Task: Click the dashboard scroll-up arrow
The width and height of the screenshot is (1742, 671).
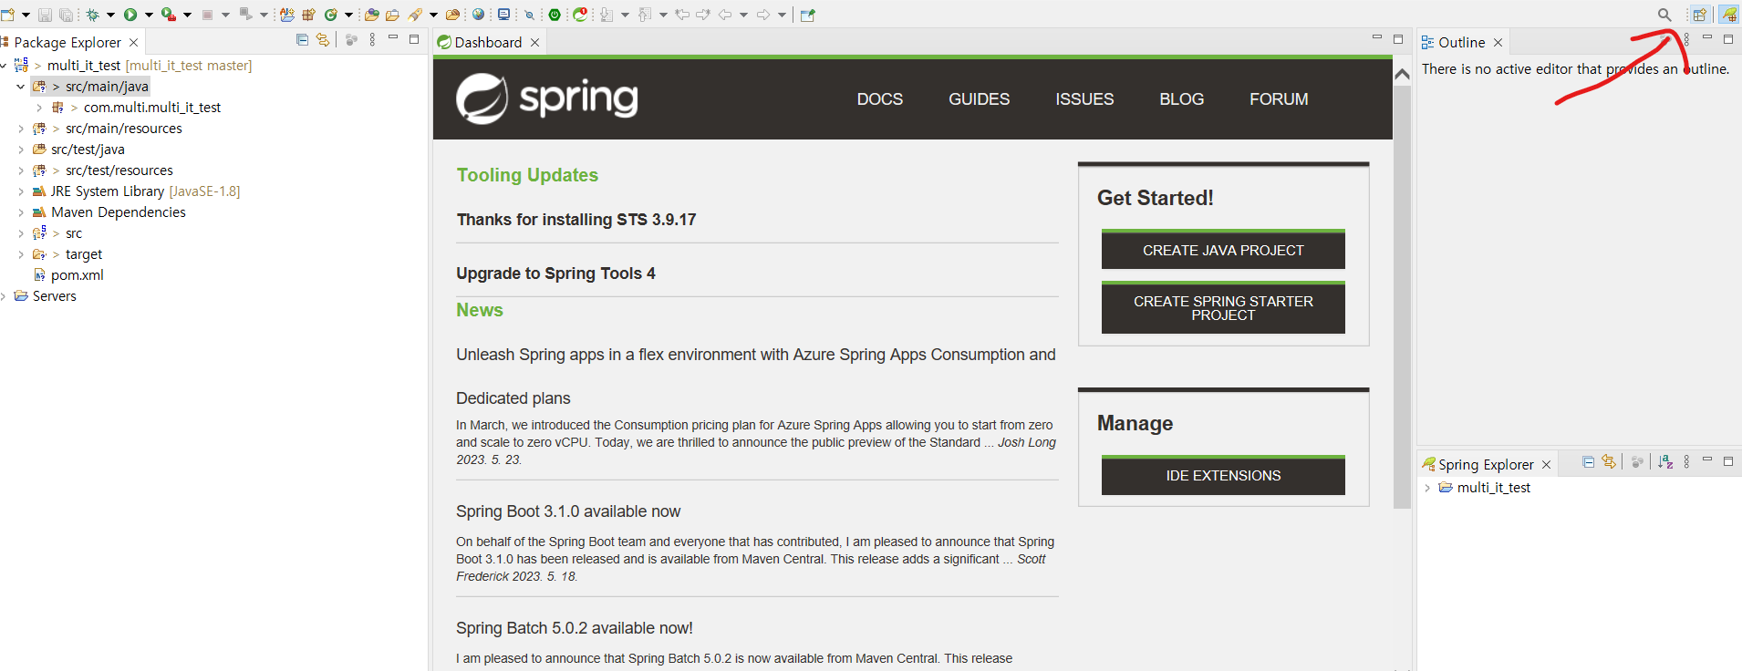Action: click(1402, 74)
